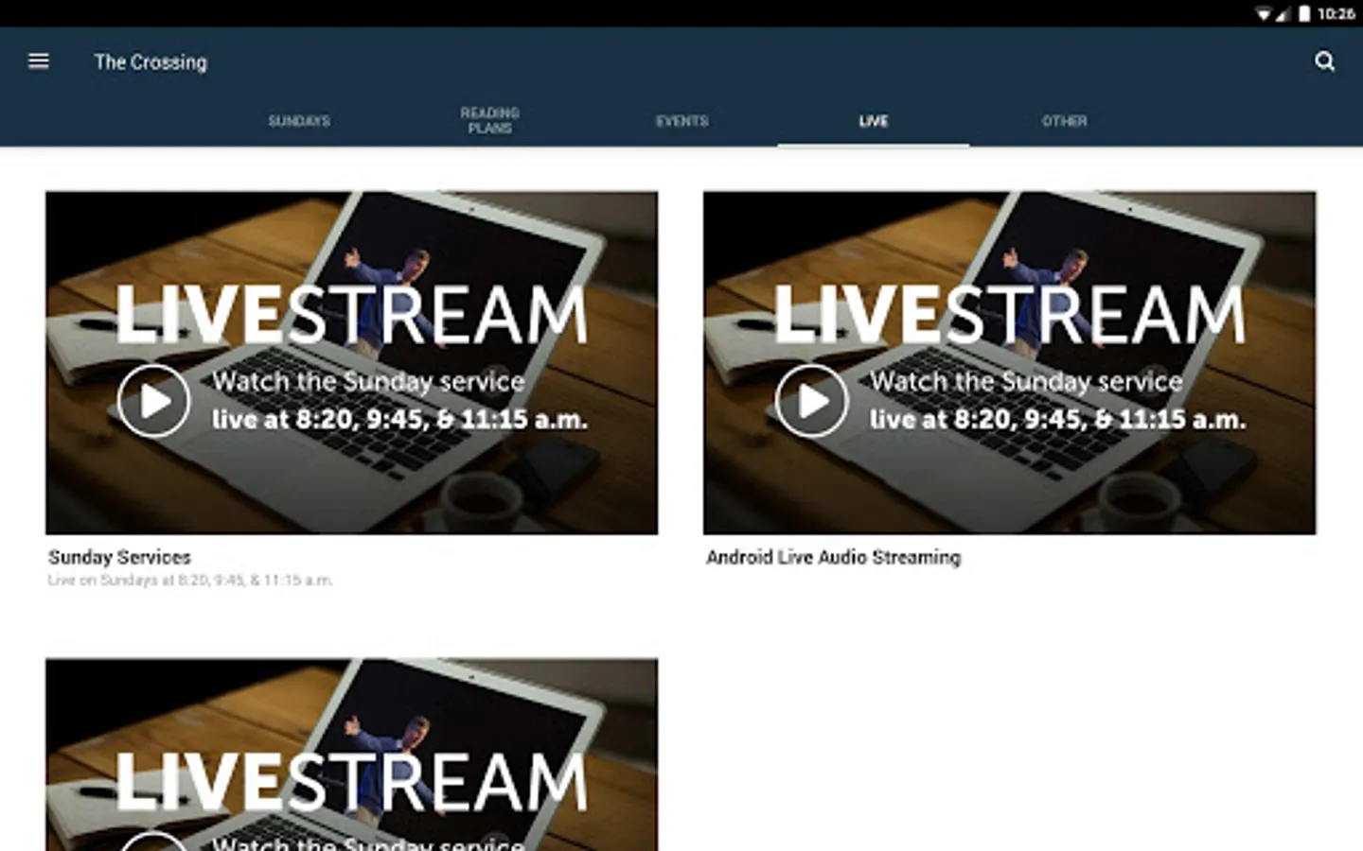Open Sunday Services video details
Viewport: 1363px width, 851px height.
tap(119, 557)
